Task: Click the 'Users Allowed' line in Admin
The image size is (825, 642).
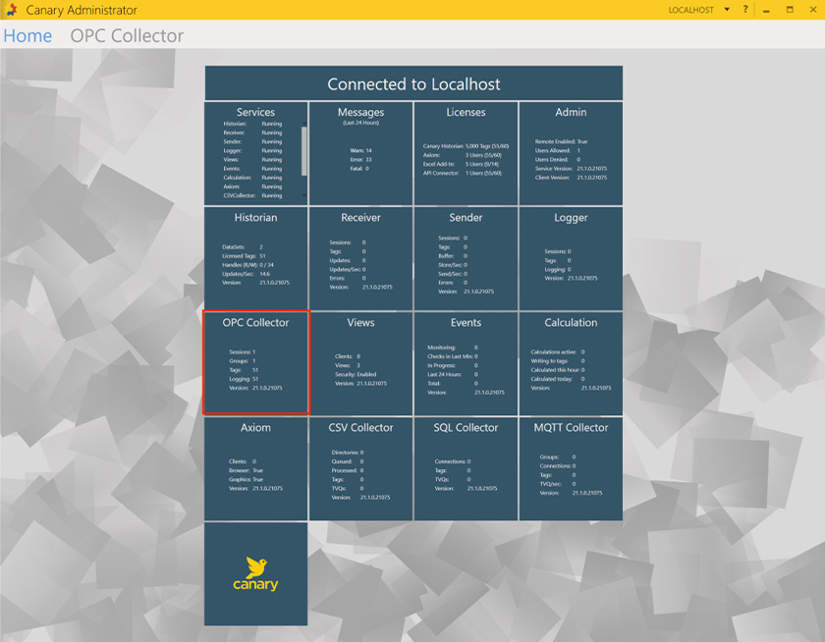Action: click(x=558, y=150)
